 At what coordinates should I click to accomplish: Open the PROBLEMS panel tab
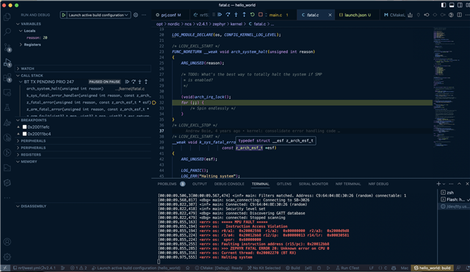tap(171, 184)
